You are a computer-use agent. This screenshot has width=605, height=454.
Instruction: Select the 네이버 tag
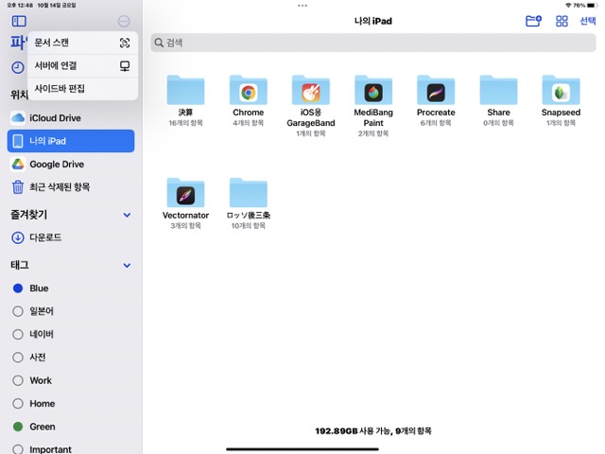(x=71, y=334)
